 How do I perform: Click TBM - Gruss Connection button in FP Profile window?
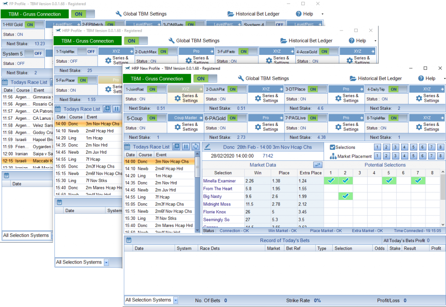[35, 14]
